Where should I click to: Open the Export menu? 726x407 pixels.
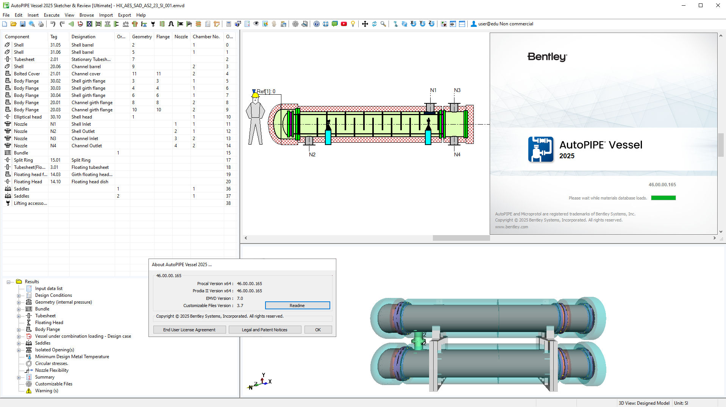(124, 15)
